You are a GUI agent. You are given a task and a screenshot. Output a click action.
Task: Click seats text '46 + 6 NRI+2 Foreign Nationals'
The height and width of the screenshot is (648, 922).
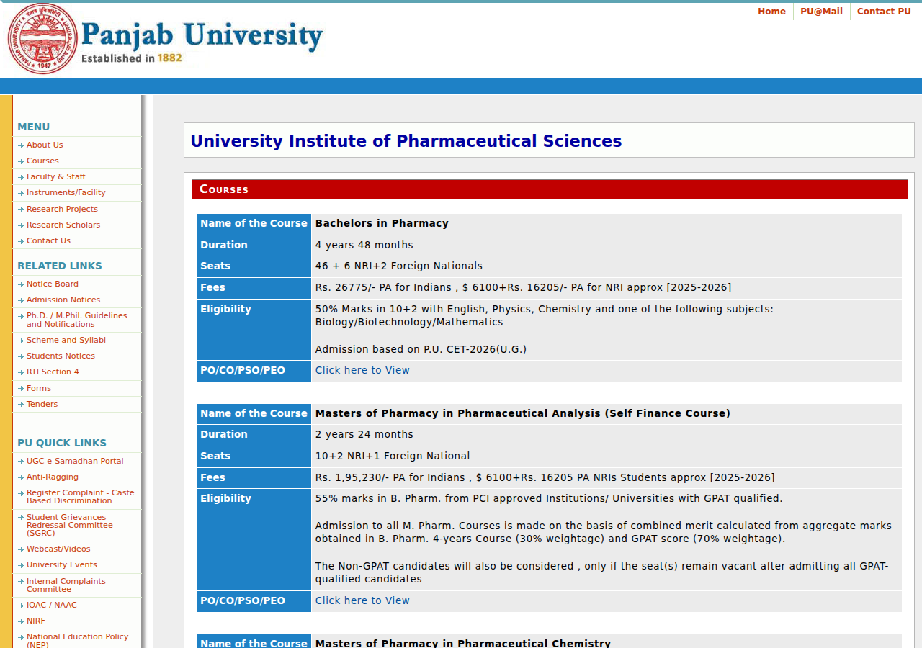(x=399, y=266)
